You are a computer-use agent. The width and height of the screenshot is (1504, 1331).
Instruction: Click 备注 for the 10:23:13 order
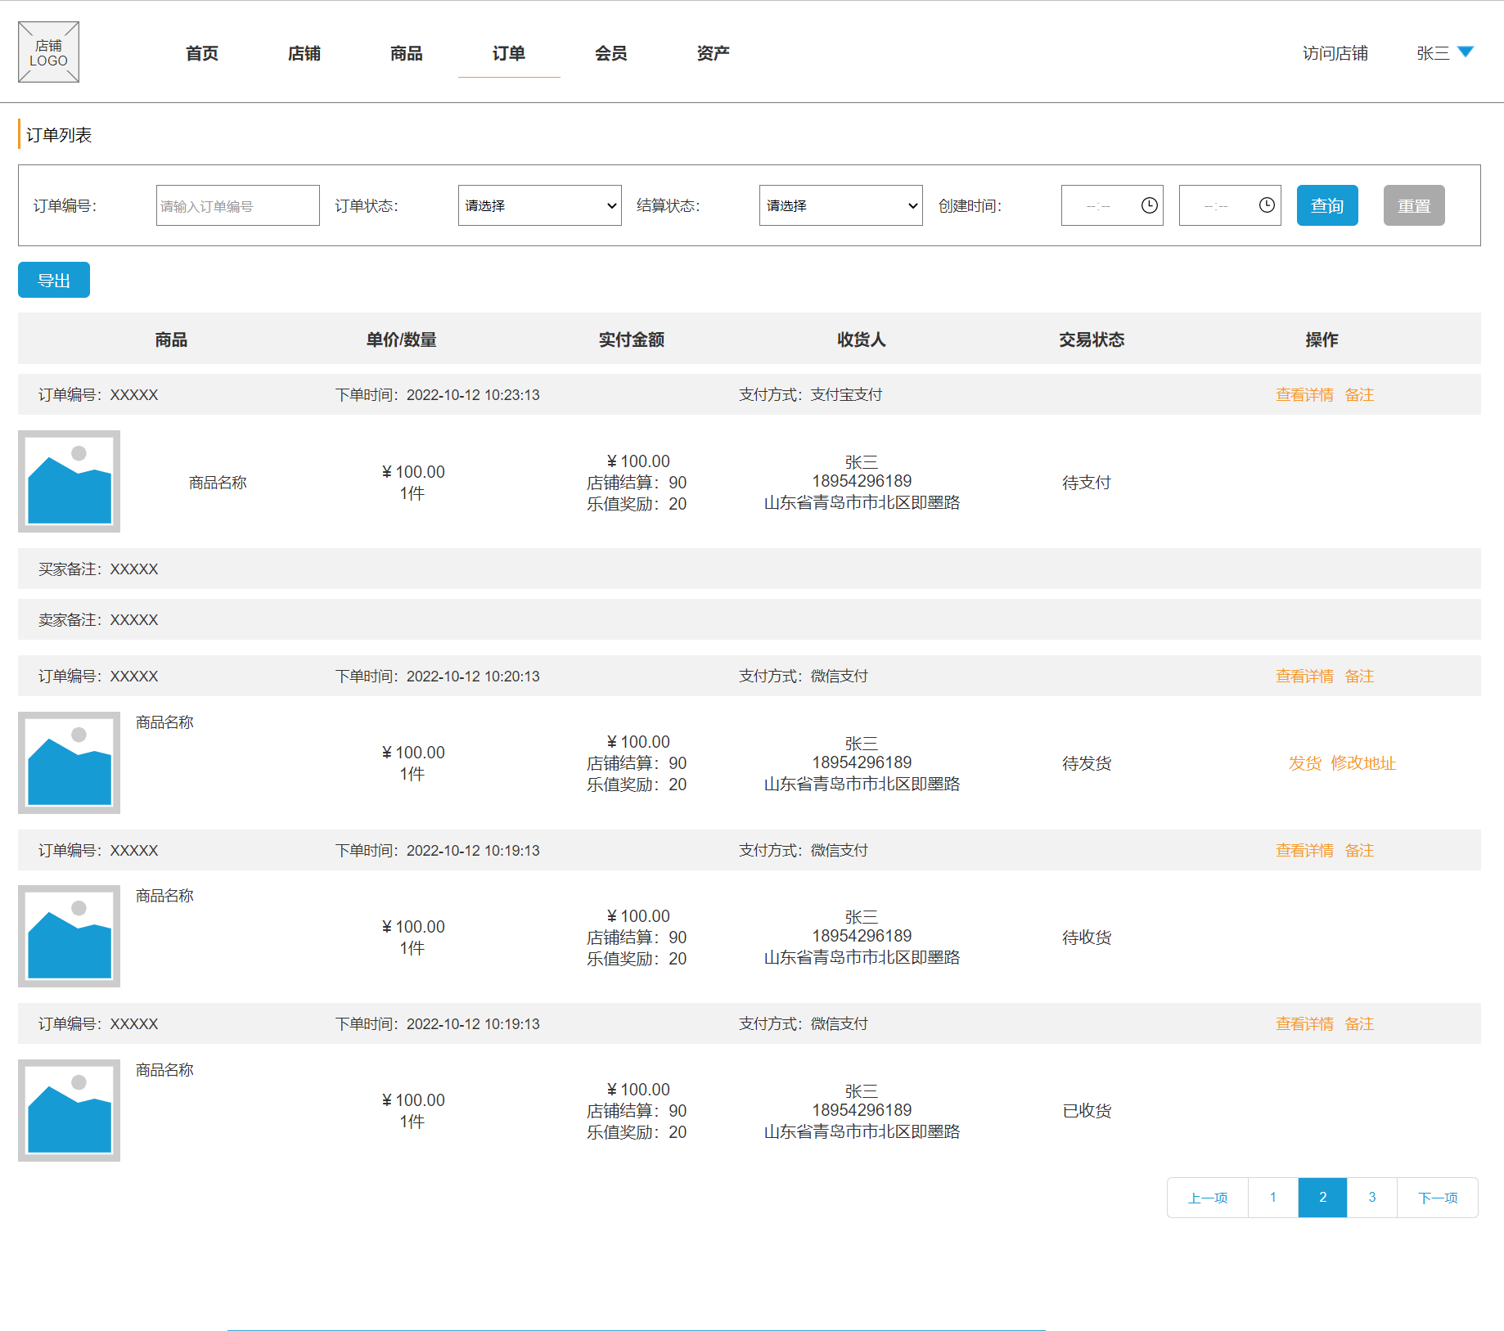click(x=1359, y=394)
